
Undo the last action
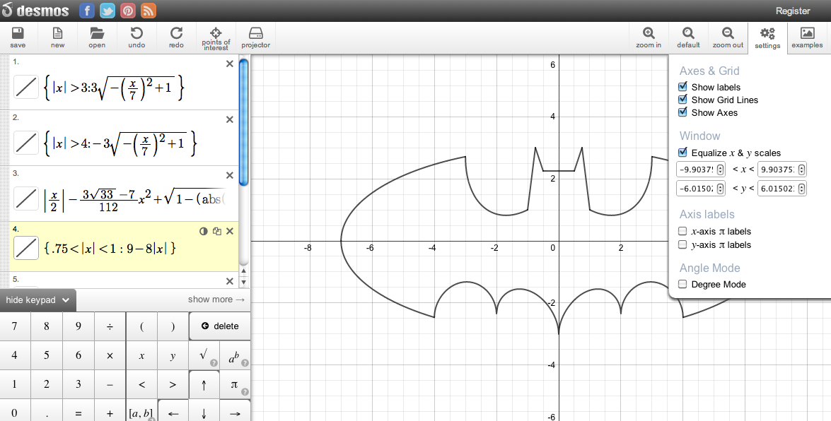point(136,37)
